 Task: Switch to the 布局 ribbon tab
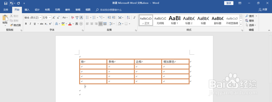[x=47, y=10]
